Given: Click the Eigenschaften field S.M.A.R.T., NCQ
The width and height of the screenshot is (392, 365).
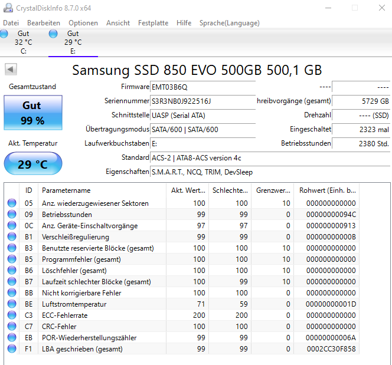Looking at the screenshot, I should coord(270,172).
